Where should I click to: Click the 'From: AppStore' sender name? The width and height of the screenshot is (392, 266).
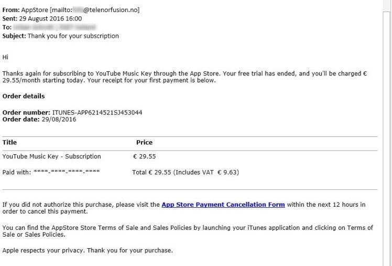coord(25,10)
